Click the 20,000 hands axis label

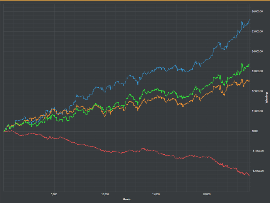click(x=207, y=194)
